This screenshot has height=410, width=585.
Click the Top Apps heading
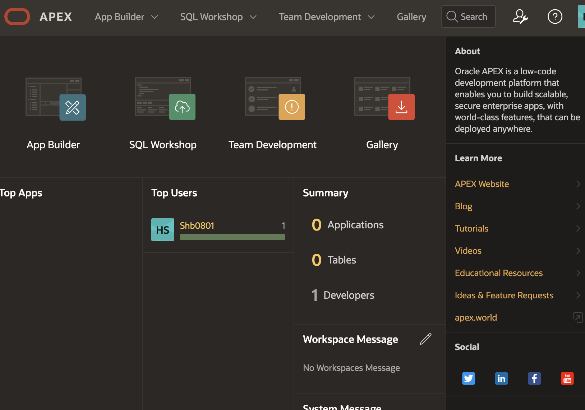pyautogui.click(x=21, y=193)
